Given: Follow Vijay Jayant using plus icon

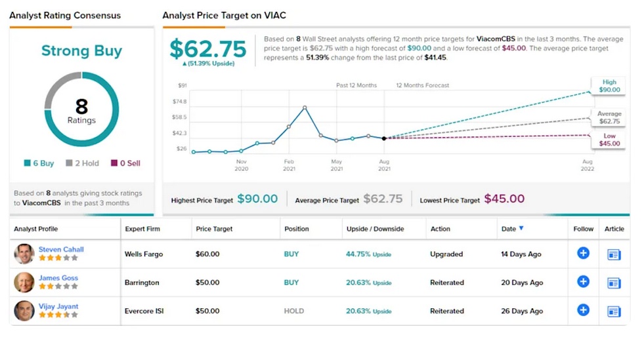Looking at the screenshot, I should [583, 310].
